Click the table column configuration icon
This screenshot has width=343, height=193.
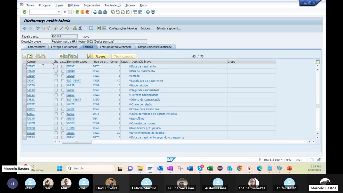click(x=318, y=61)
